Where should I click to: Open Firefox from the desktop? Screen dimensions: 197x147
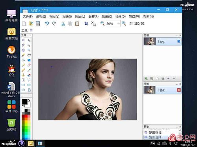click(11, 52)
